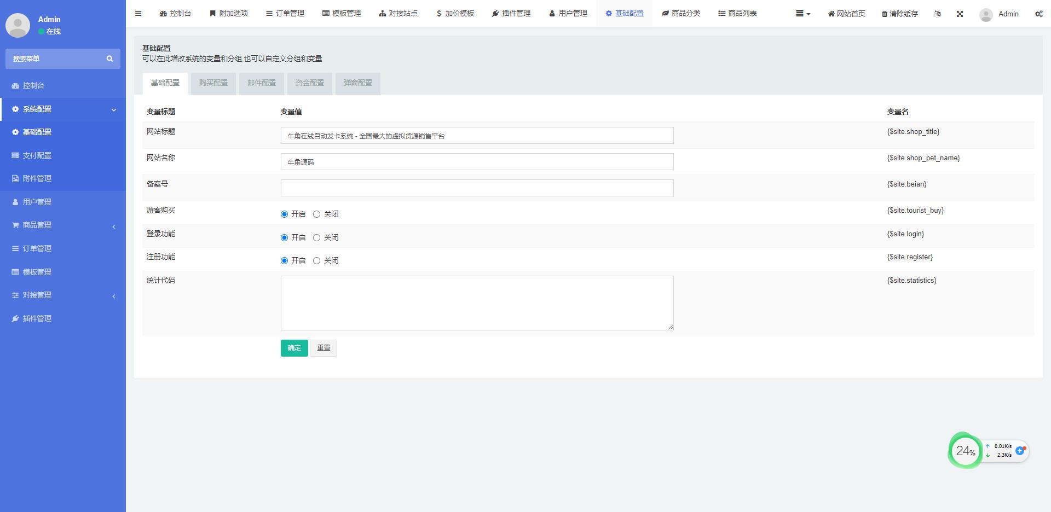Click the gears settings icon at top right
Screen dimensions: 1051x512
pyautogui.click(x=1038, y=14)
